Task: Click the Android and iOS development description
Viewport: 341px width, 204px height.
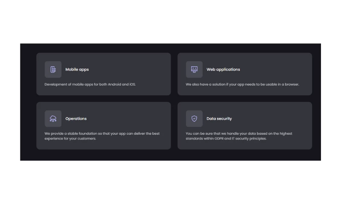Action: pos(90,85)
